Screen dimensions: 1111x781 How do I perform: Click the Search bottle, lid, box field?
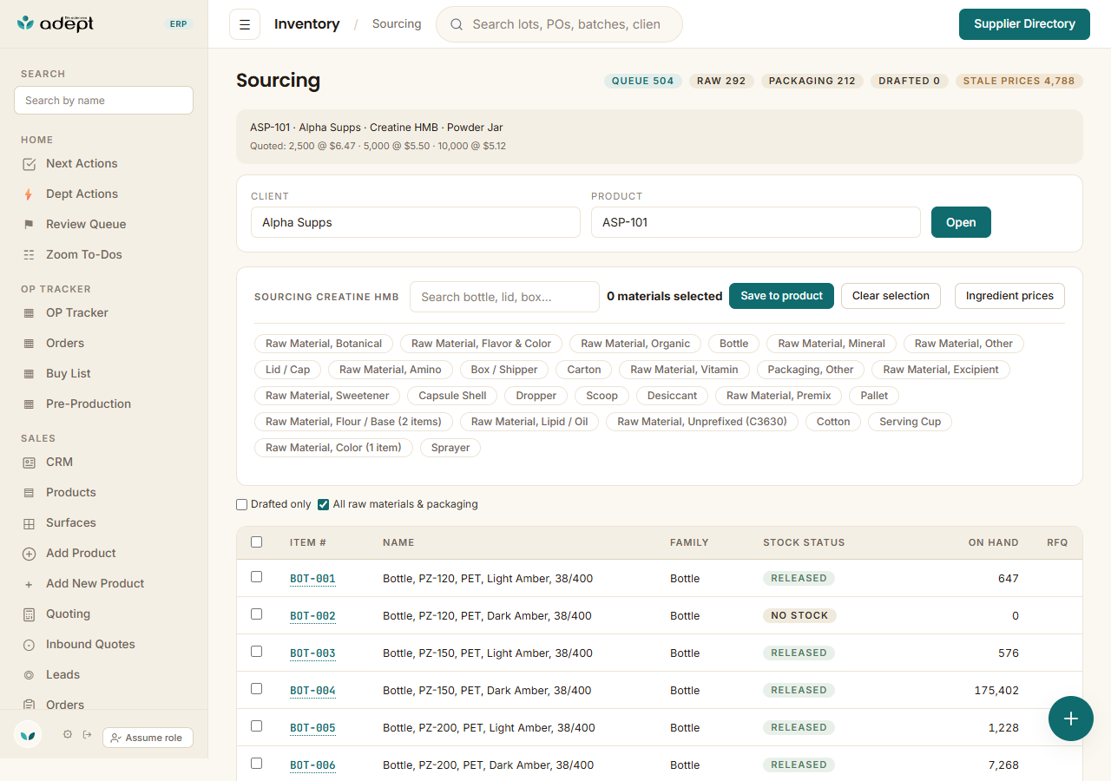point(504,297)
